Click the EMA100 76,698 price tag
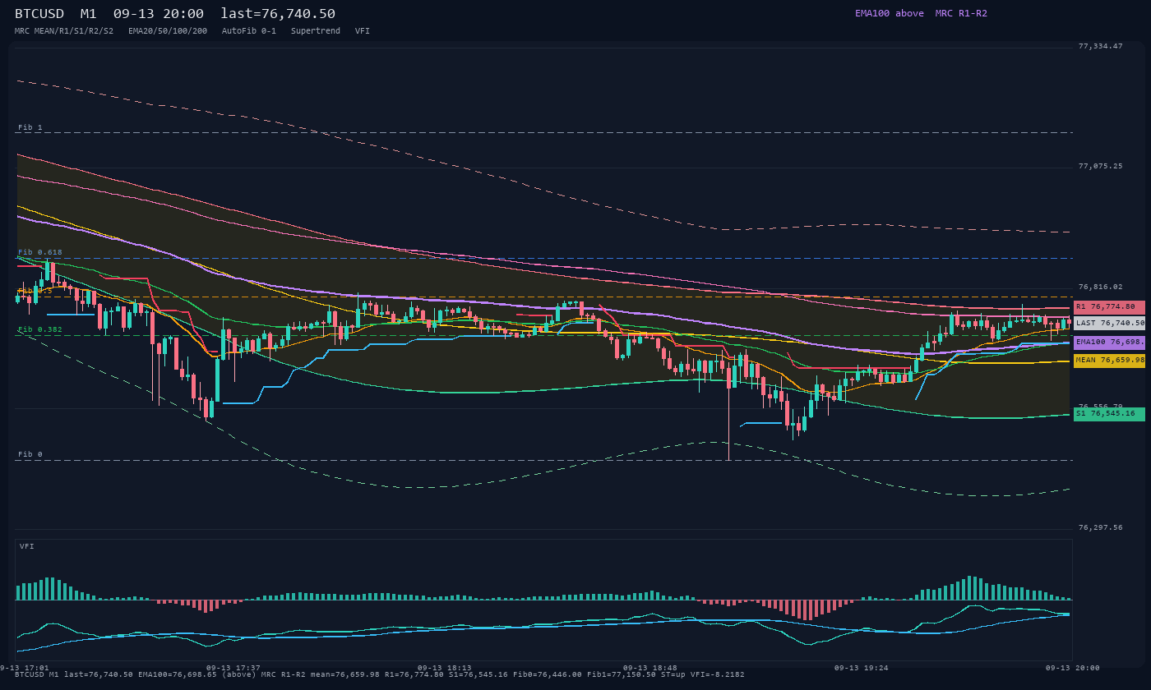The image size is (1151, 690). point(1109,342)
